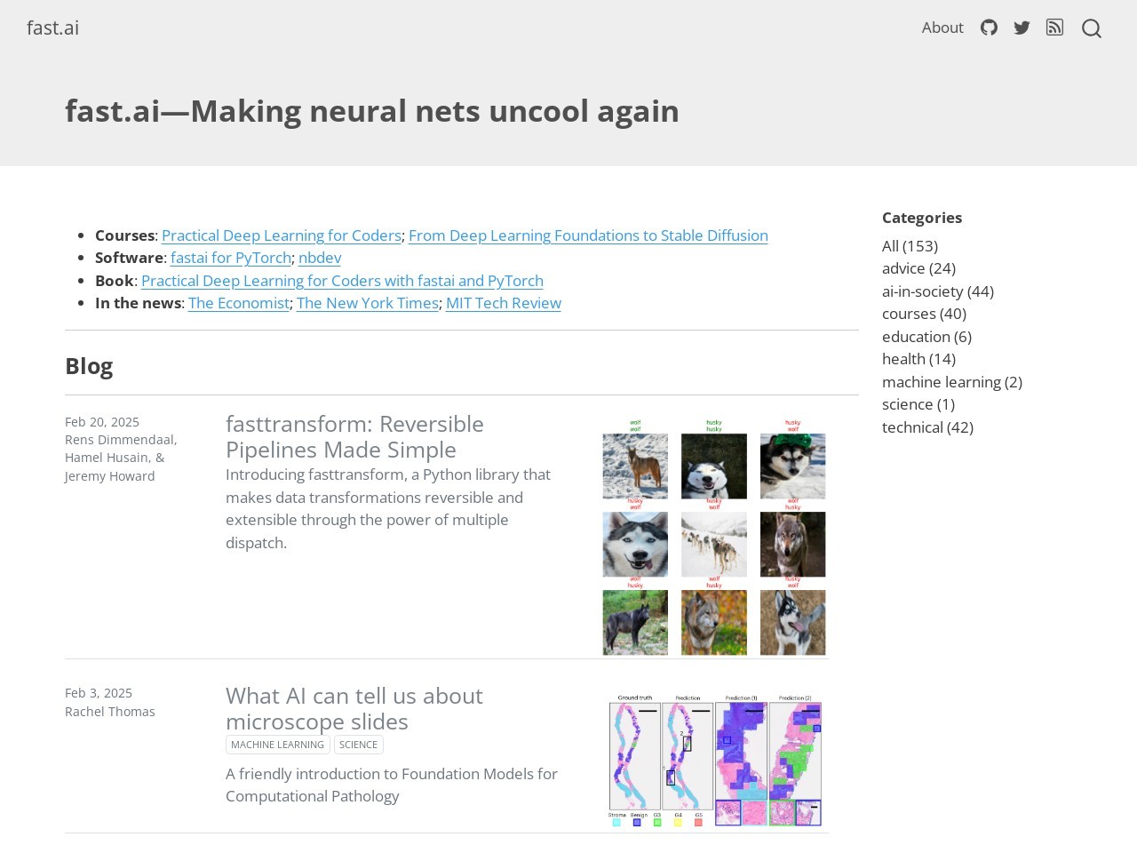Open the nbdev software link

pyautogui.click(x=320, y=258)
